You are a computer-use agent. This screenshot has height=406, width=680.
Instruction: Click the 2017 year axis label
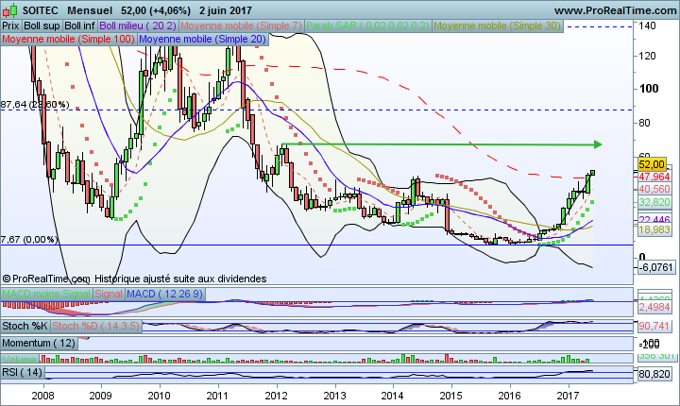click(x=569, y=396)
